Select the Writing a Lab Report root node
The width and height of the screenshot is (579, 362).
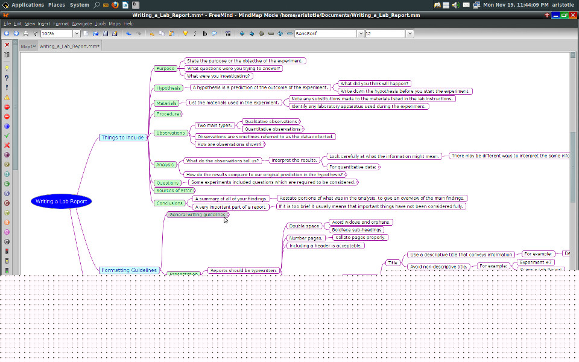(x=62, y=202)
